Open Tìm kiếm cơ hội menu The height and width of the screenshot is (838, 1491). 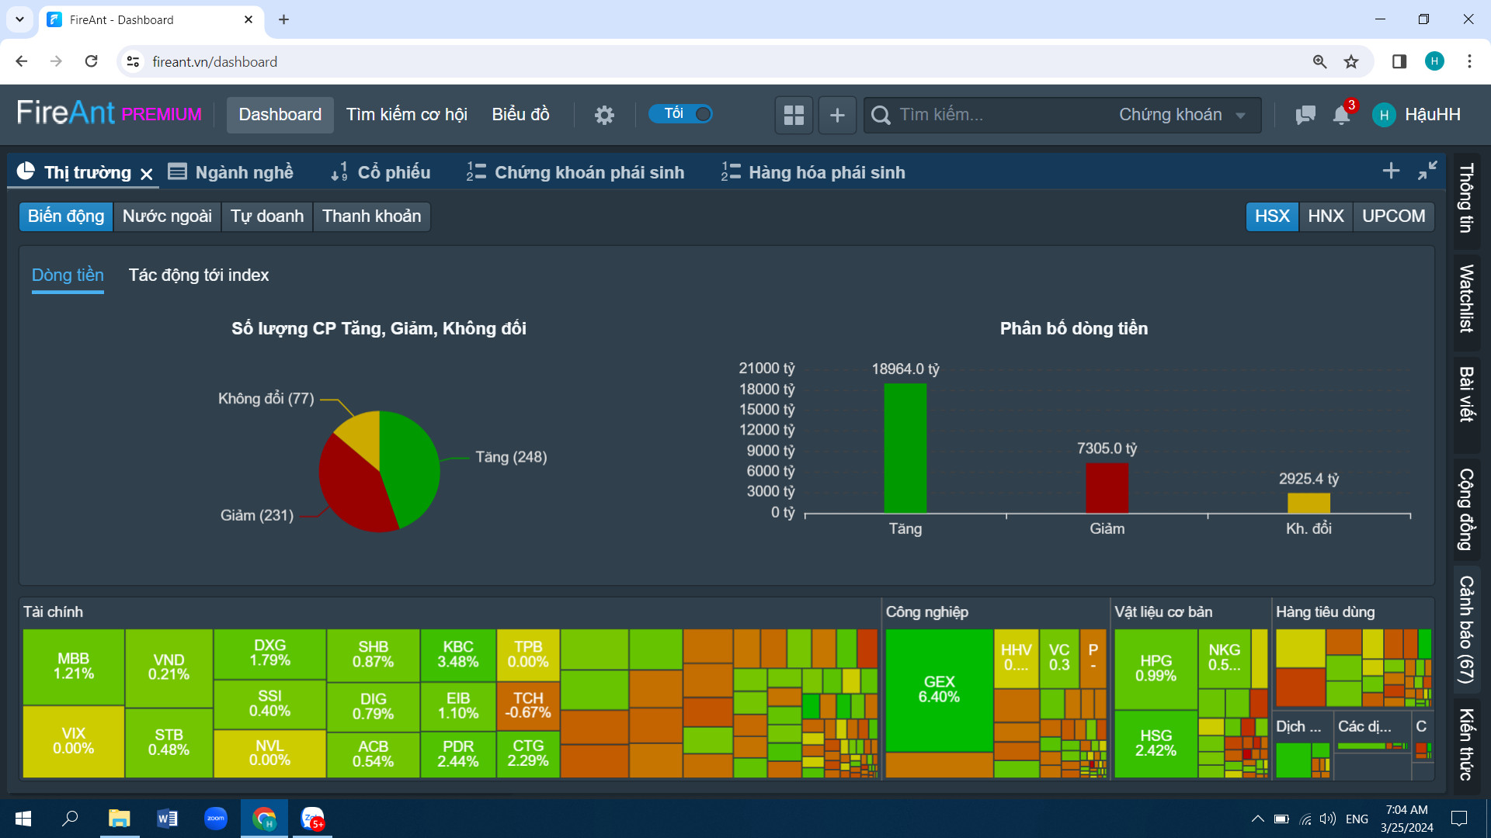point(406,115)
